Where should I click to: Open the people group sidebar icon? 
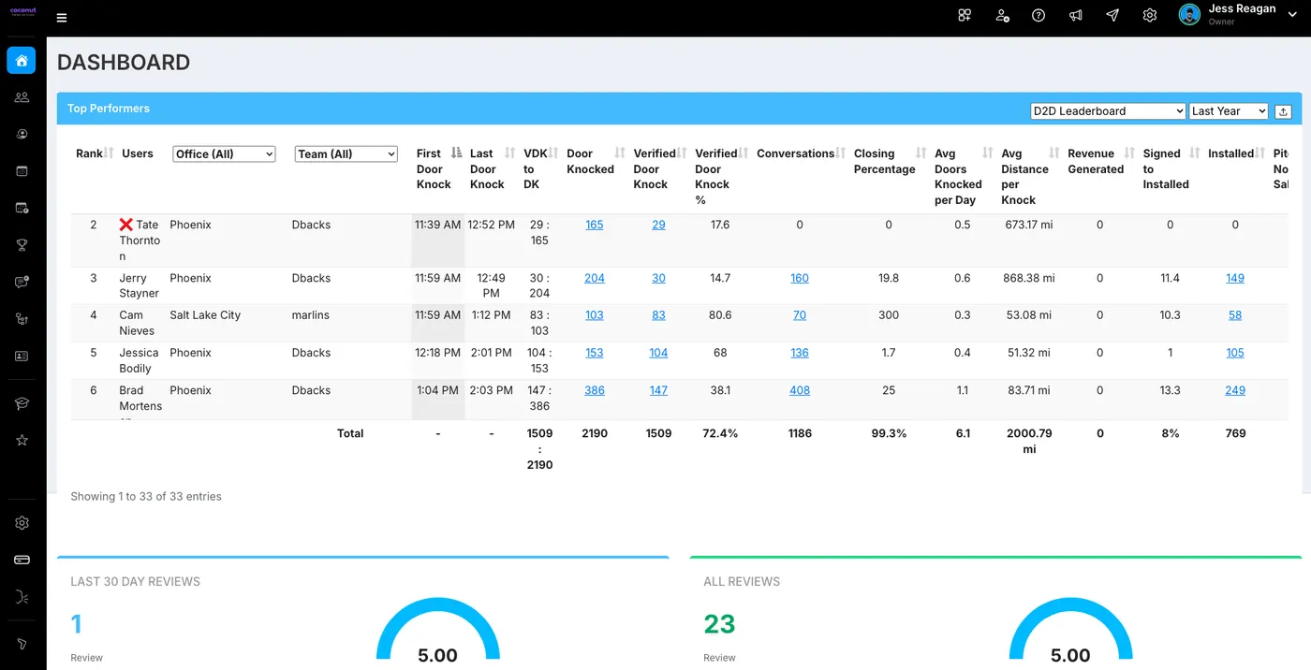pyautogui.click(x=22, y=97)
